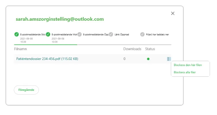Click the Downloads column header
Image resolution: width=217 pixels, height=115 pixels.
pyautogui.click(x=132, y=49)
